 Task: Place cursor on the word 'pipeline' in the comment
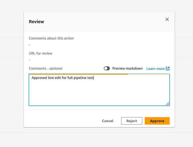(80, 78)
